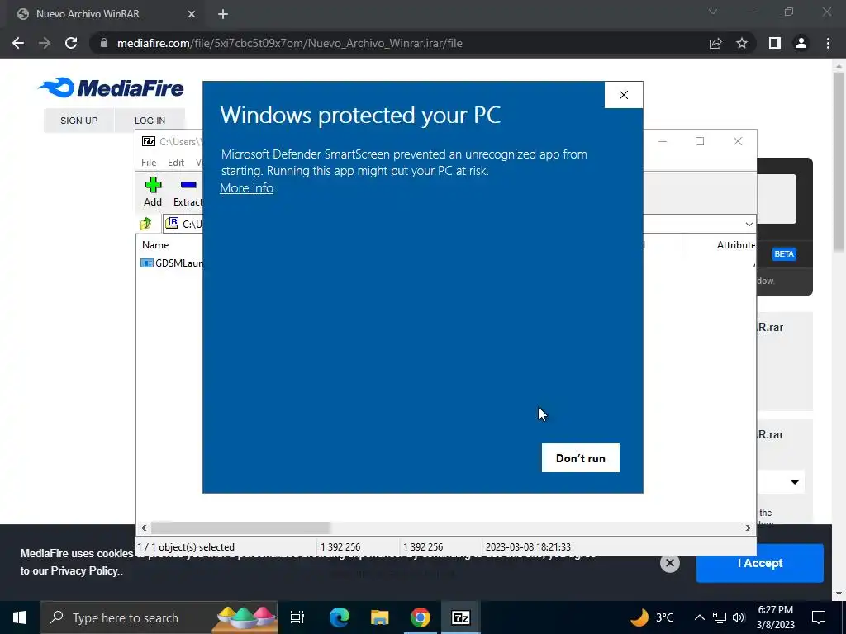Open Task View on taskbar
The width and height of the screenshot is (846, 634).
pyautogui.click(x=297, y=617)
